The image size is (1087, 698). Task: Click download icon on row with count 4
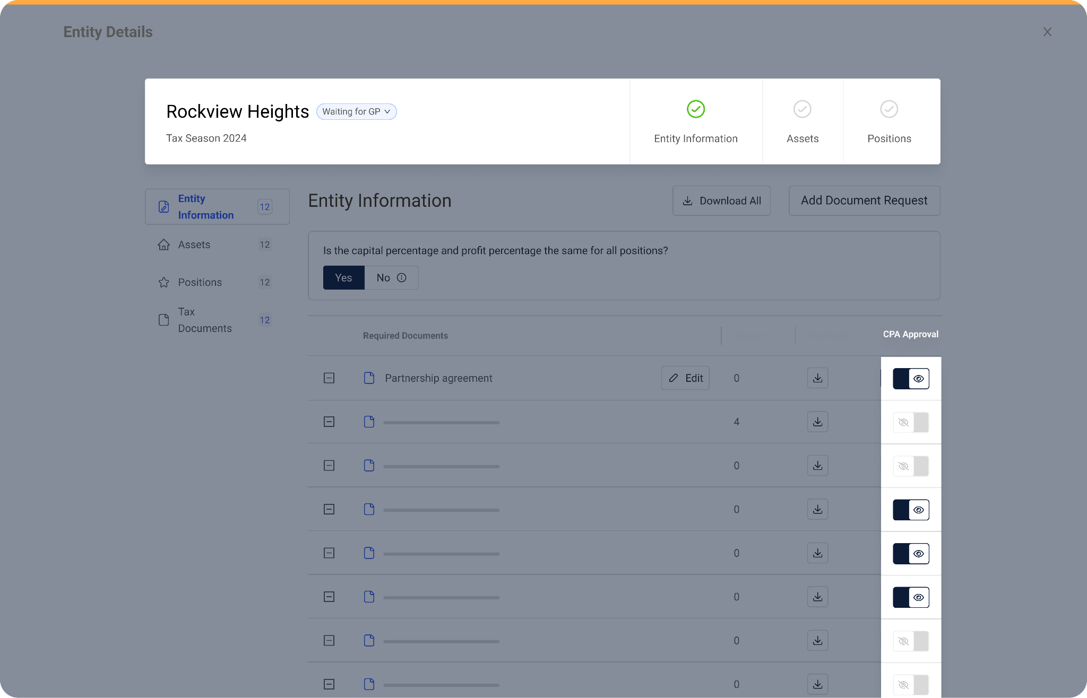click(x=817, y=422)
